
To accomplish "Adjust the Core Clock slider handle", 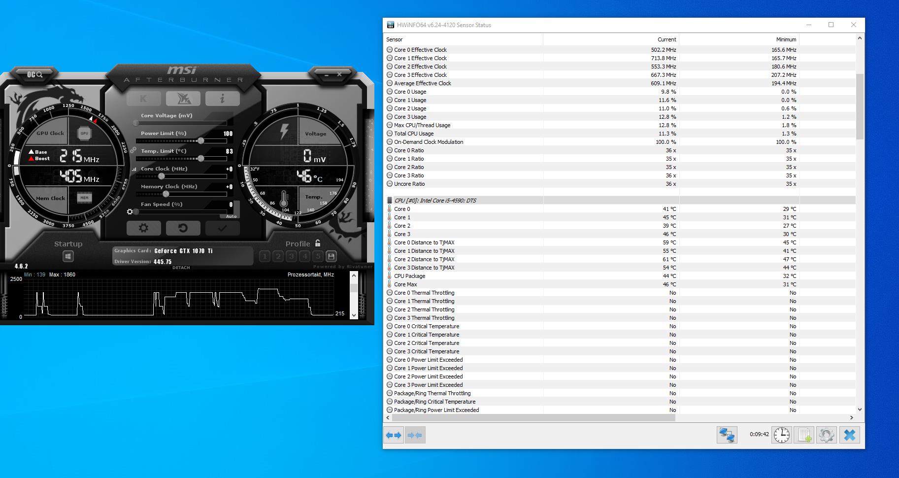I will (161, 176).
